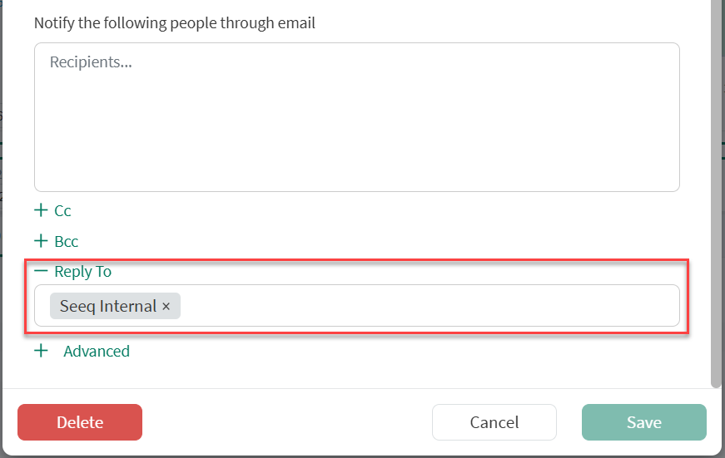Click the minus icon beside Reply To
The width and height of the screenshot is (725, 458).
click(41, 271)
